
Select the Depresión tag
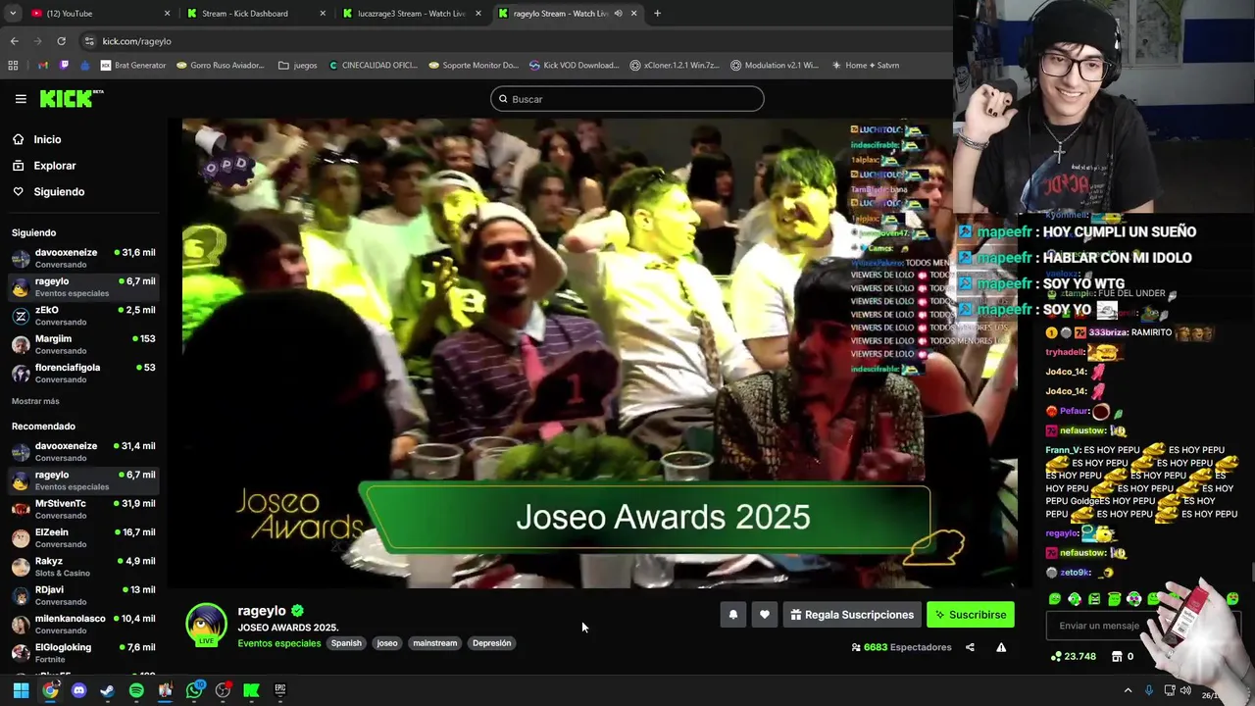point(491,643)
